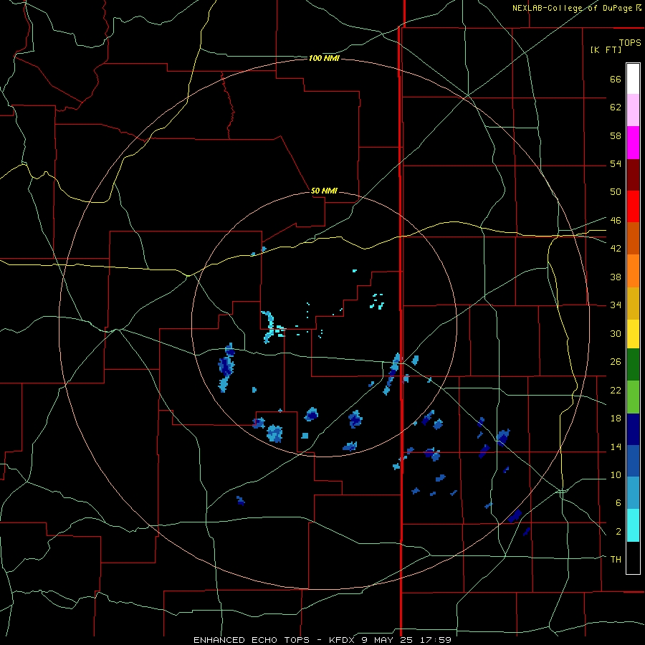Click the 46 legend value
645x645 pixels.
(616, 220)
